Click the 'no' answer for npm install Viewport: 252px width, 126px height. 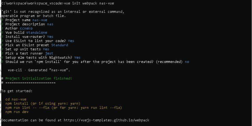tap(187, 62)
